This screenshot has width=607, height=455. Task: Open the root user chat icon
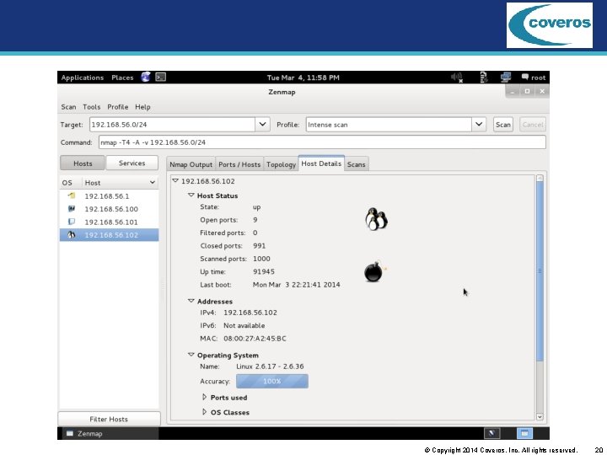525,77
